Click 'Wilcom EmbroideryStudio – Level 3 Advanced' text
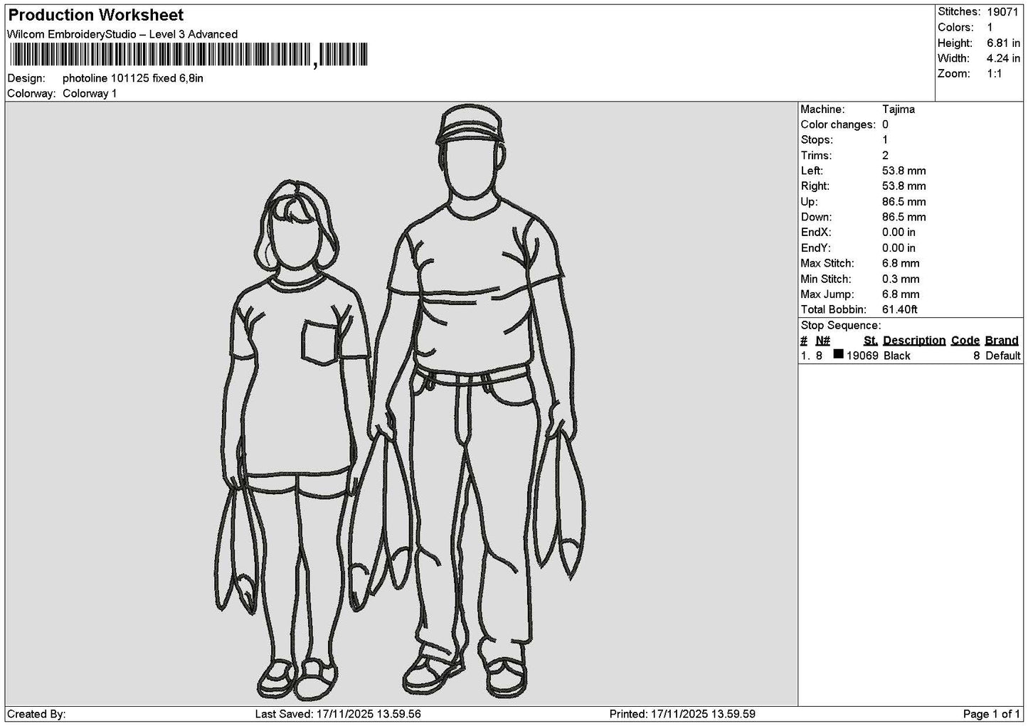 point(122,34)
